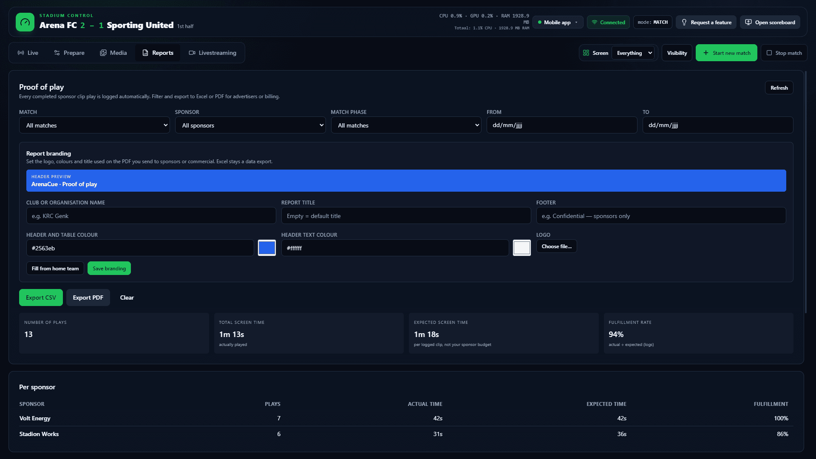This screenshot has width=816, height=459.
Task: Click the Visibility button
Action: point(677,53)
